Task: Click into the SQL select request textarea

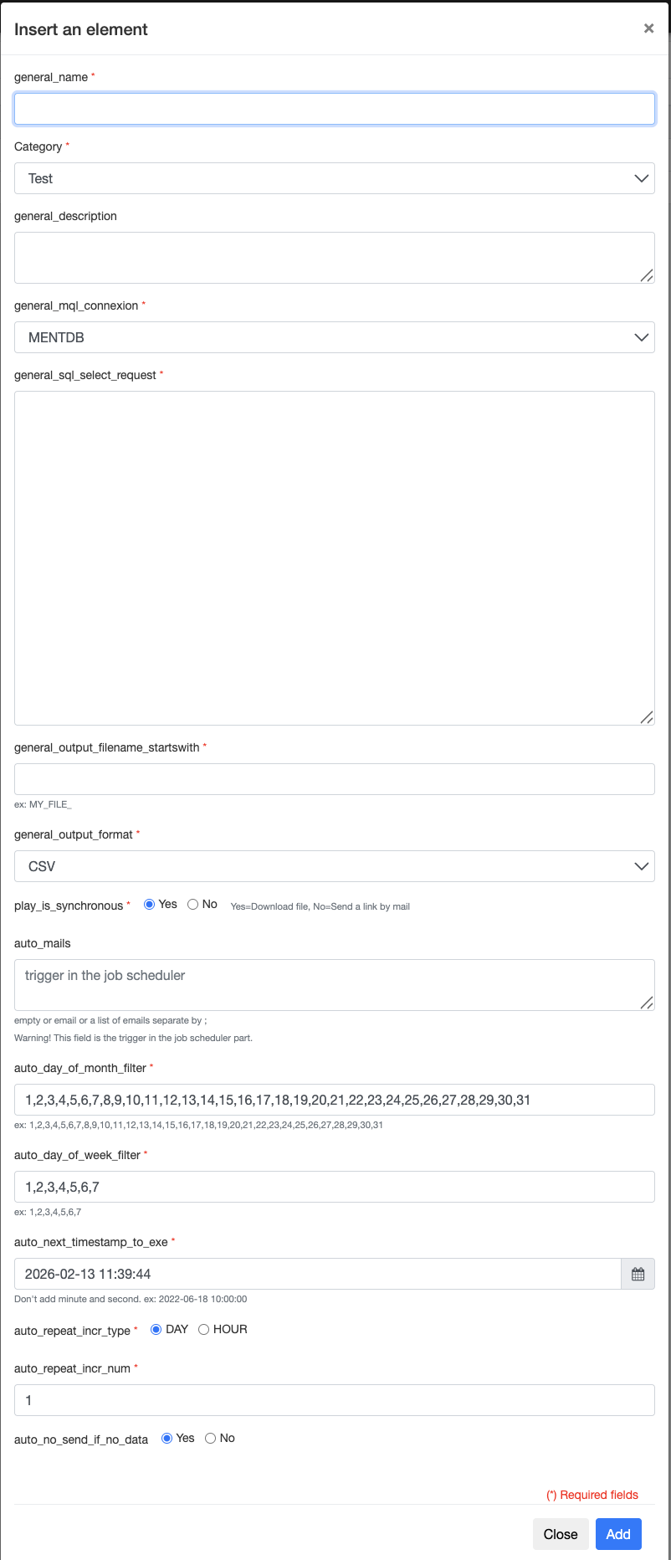Action: [334, 557]
